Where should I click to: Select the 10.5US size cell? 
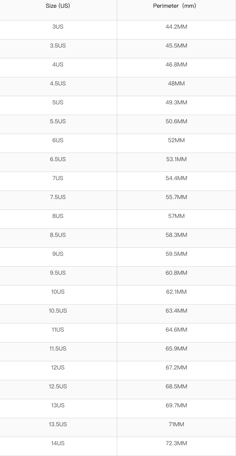(x=58, y=311)
